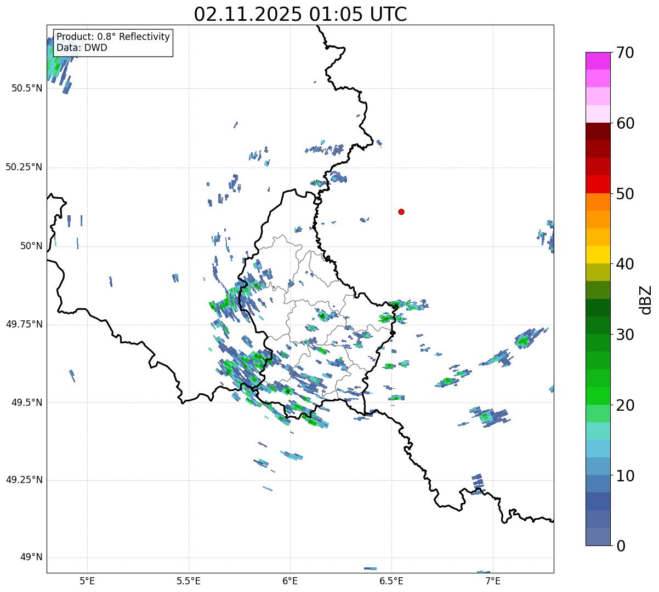This screenshot has width=659, height=592.
Task: Click the colorbar tick label 70
Action: click(624, 53)
